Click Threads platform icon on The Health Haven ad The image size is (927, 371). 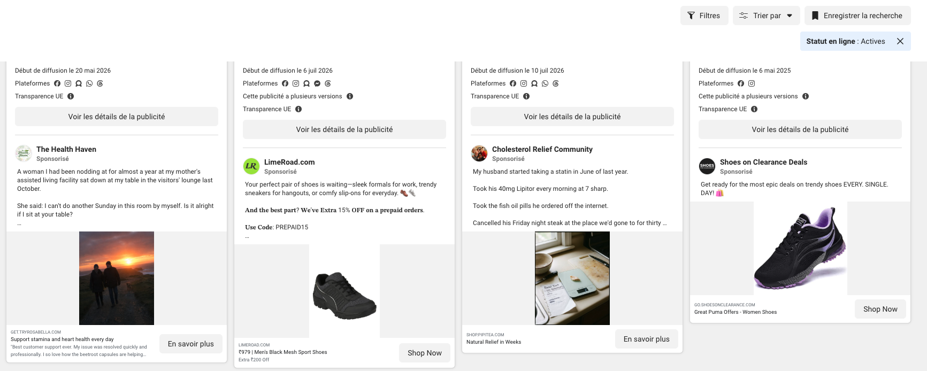pos(100,83)
